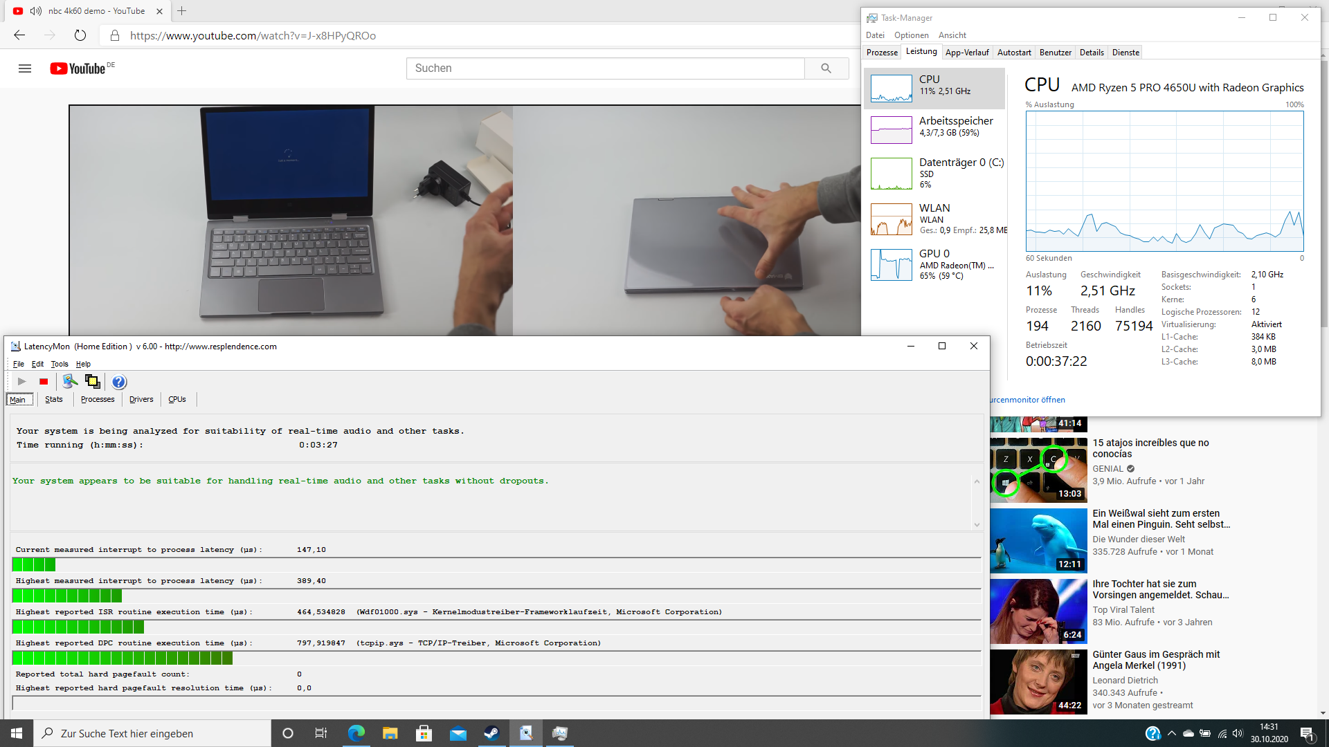Viewport: 1329px width, 747px height.
Task: Click the Ressourcenmonitor öffnen link
Action: 1028,400
